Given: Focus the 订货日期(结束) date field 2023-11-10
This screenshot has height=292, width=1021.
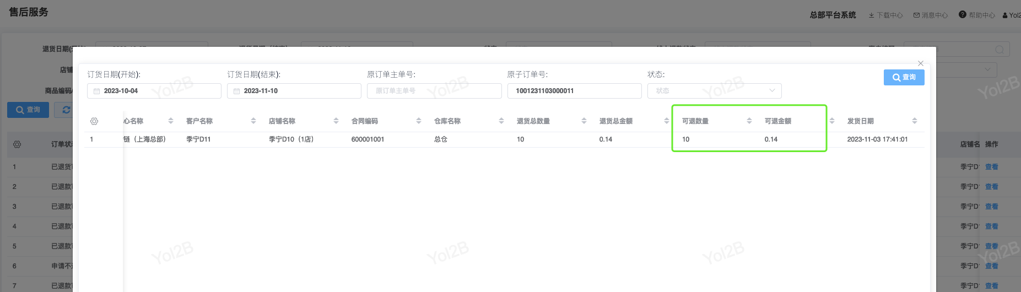Looking at the screenshot, I should tap(294, 91).
